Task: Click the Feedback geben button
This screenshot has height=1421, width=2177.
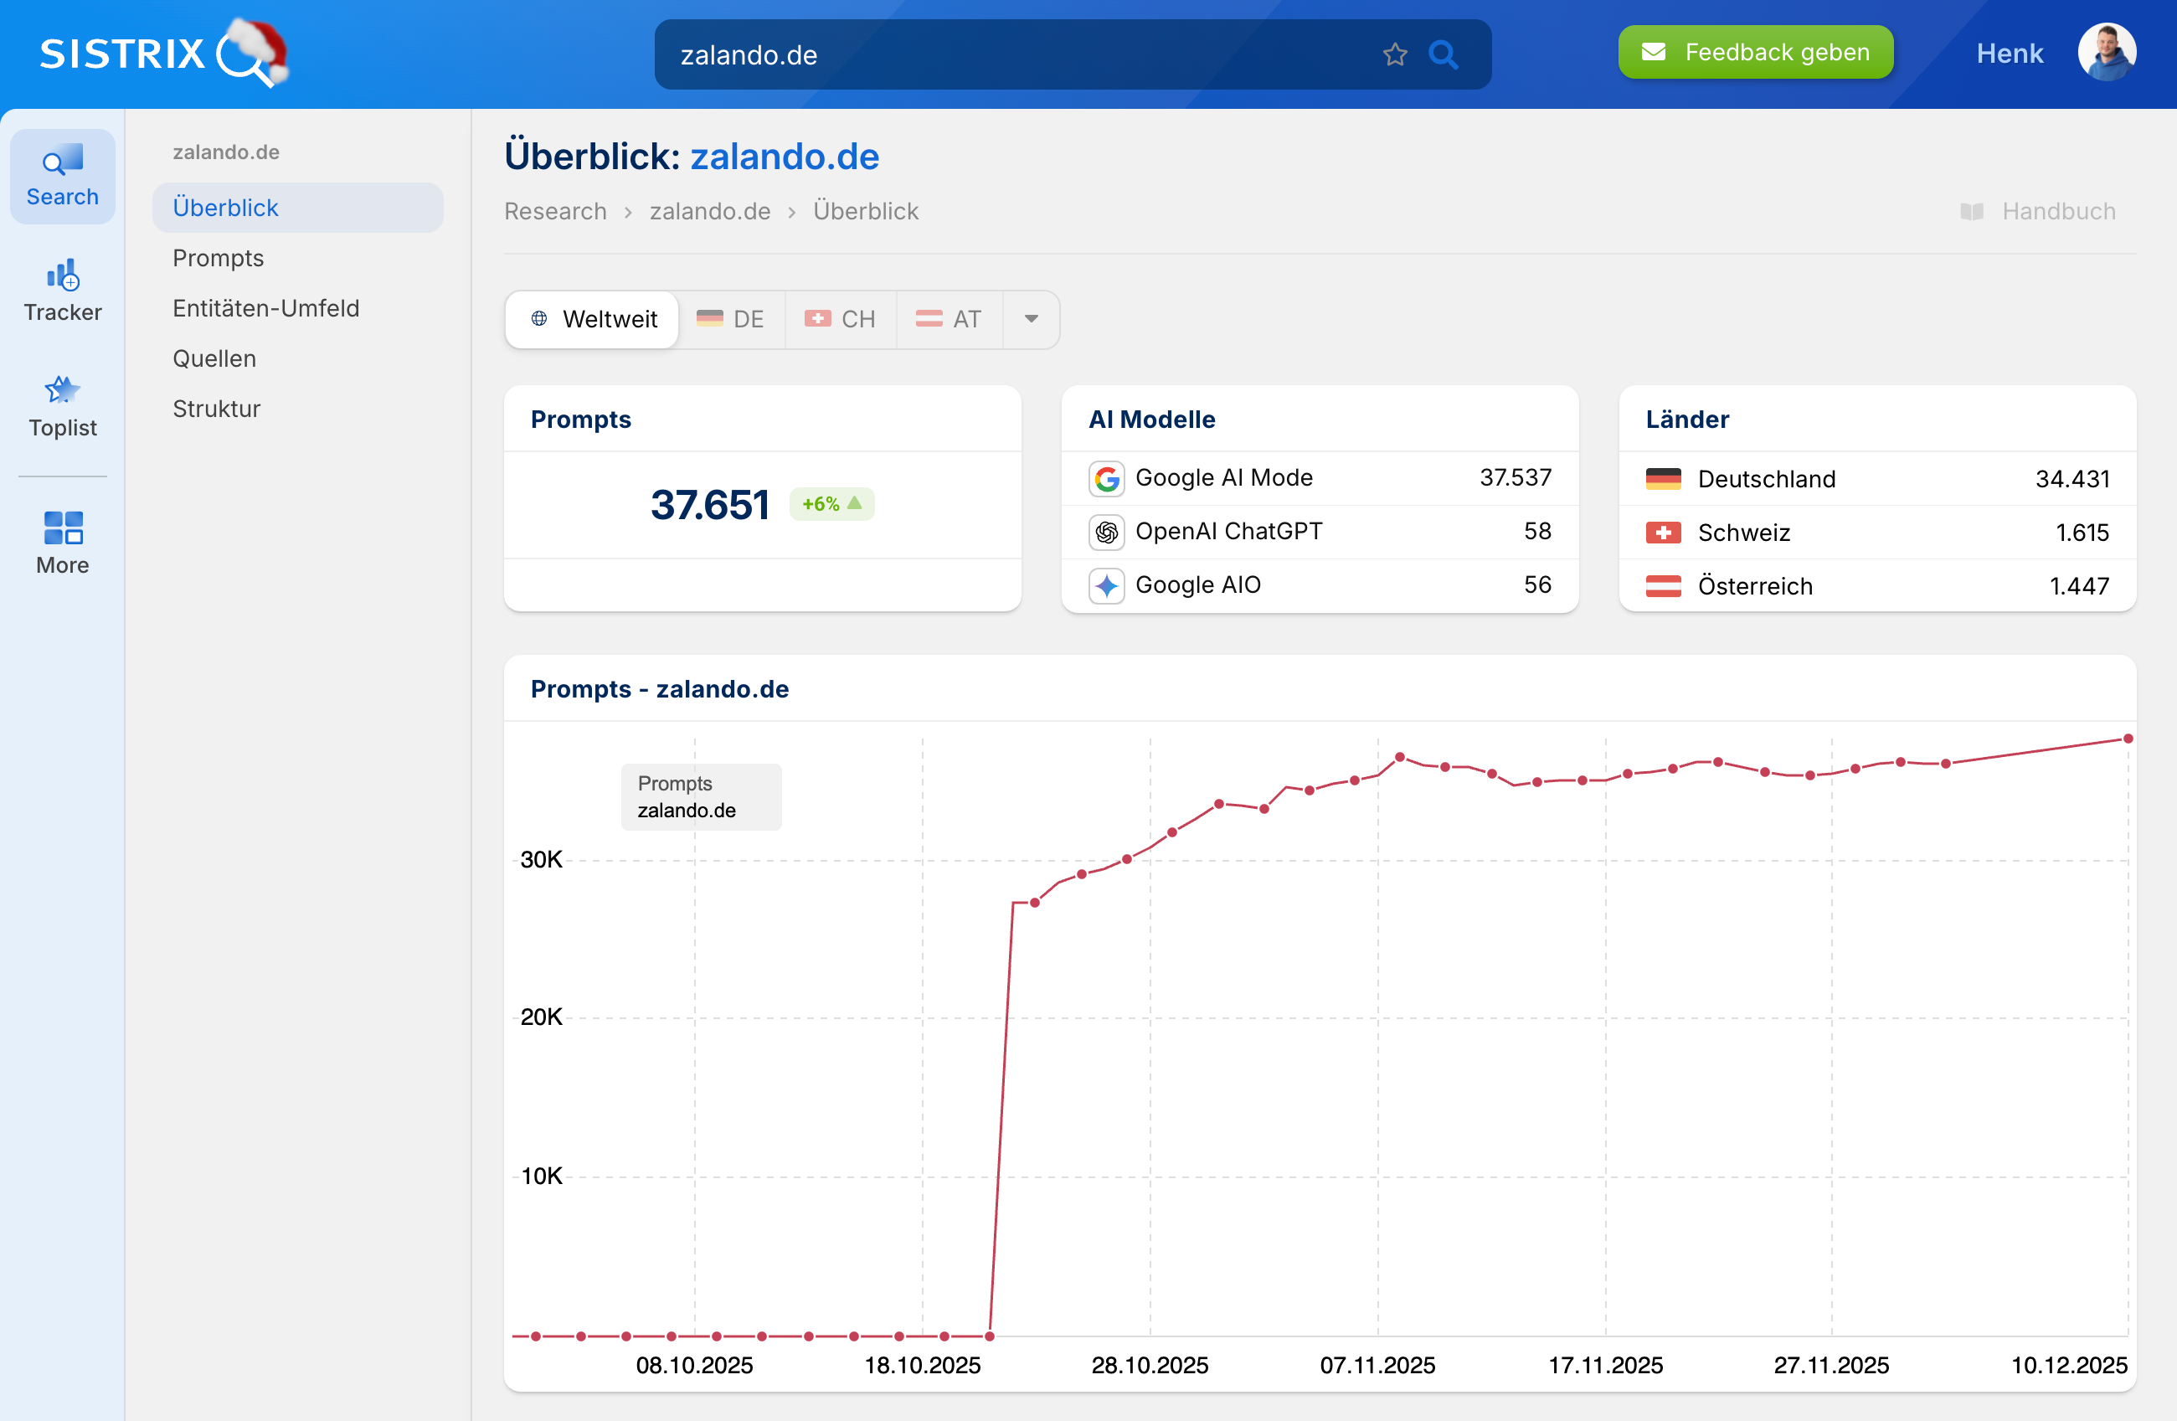Action: click(x=1755, y=52)
